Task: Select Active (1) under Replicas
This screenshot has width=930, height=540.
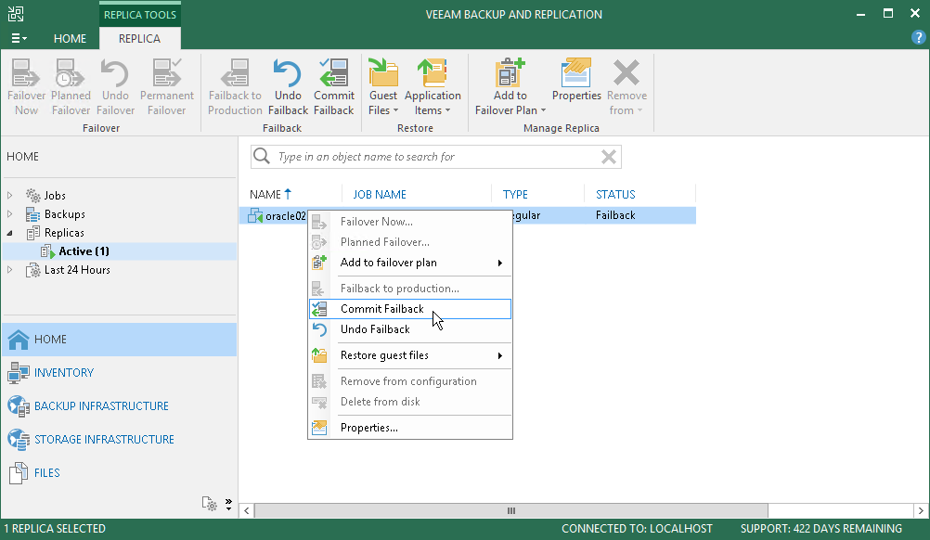Action: [84, 251]
